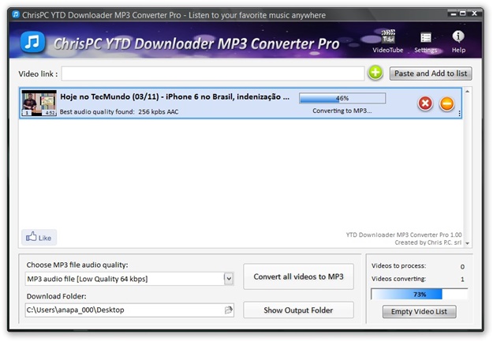Expand the MP3 audio quality dropdown
The height and width of the screenshot is (342, 493).
point(229,278)
